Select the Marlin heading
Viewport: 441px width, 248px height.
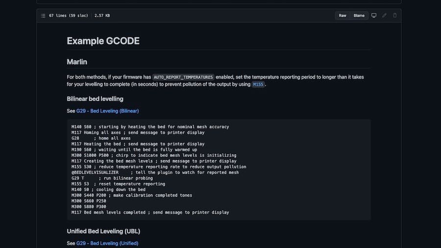[77, 62]
